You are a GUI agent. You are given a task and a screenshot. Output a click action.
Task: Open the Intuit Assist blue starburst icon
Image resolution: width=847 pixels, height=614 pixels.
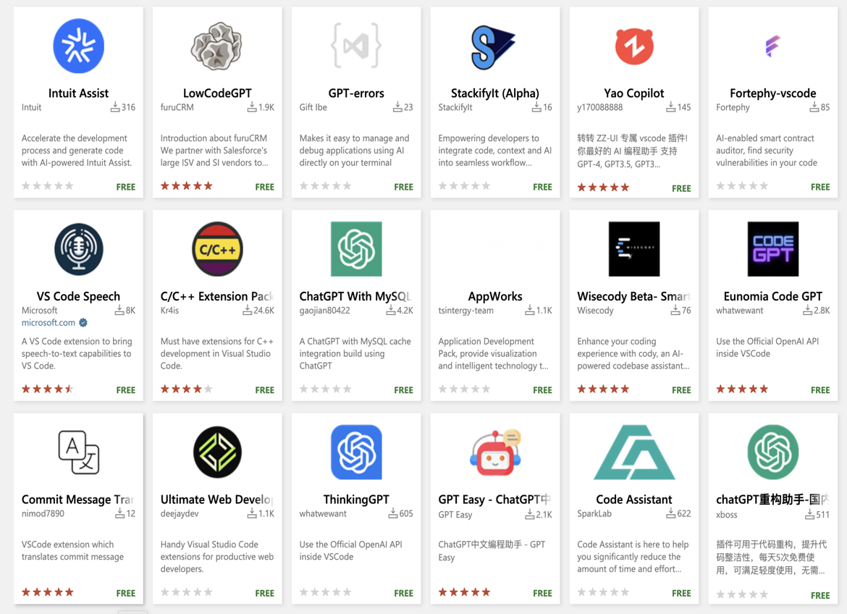click(78, 46)
